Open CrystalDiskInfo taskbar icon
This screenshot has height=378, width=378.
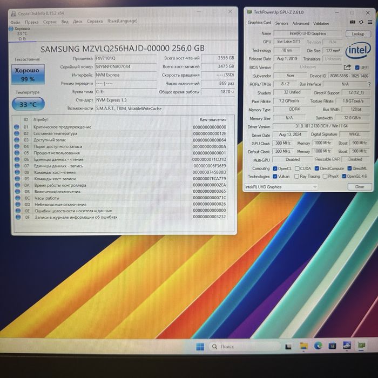[x=347, y=346]
